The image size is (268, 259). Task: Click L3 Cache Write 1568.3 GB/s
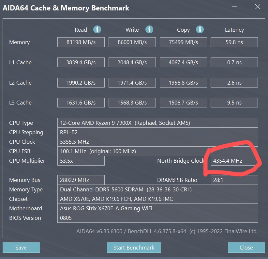point(132,103)
